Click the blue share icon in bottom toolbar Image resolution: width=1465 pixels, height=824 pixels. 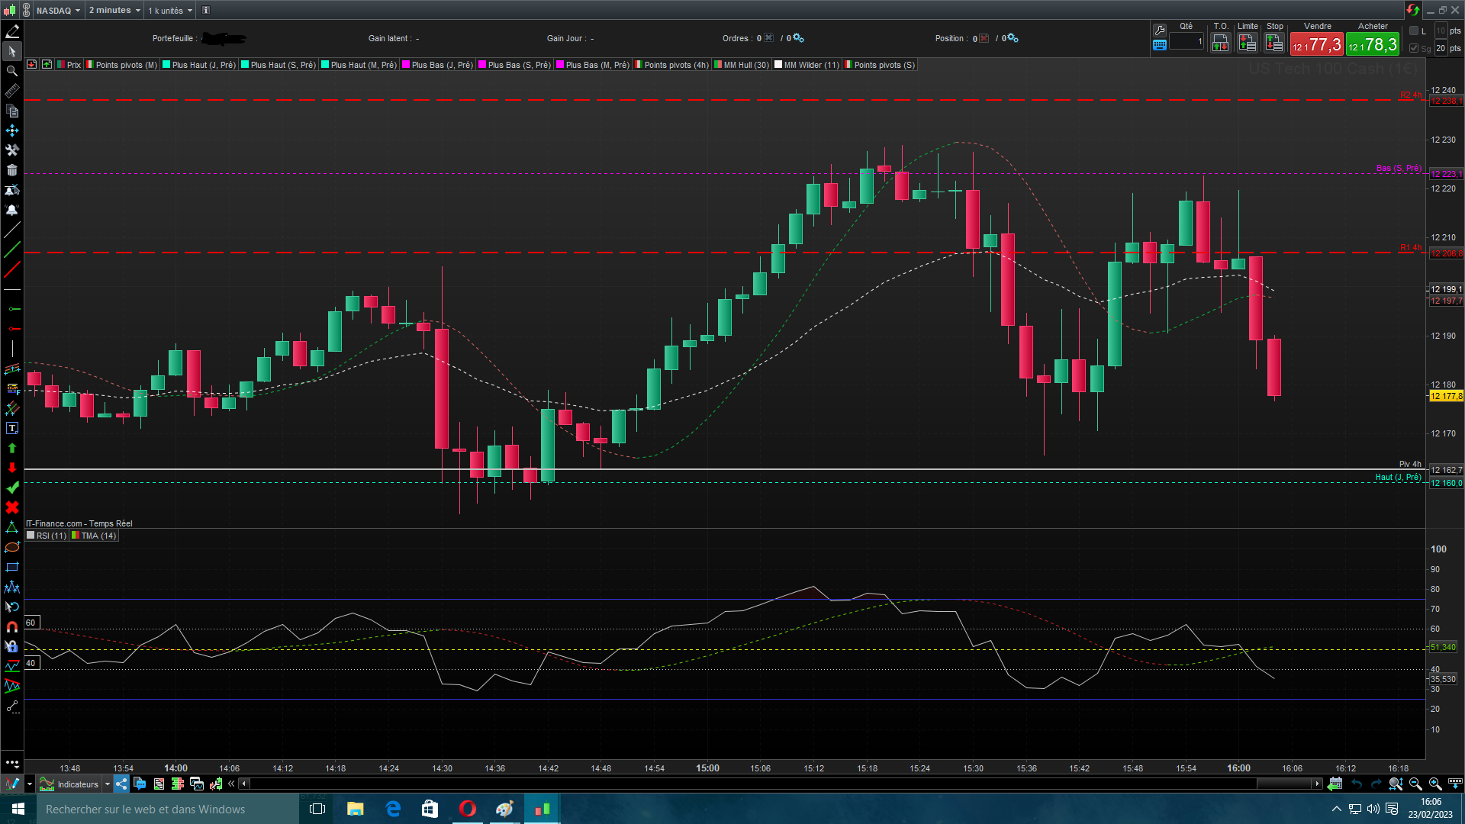click(x=121, y=784)
